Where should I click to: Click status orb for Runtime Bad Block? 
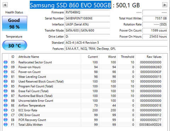click(x=6, y=96)
